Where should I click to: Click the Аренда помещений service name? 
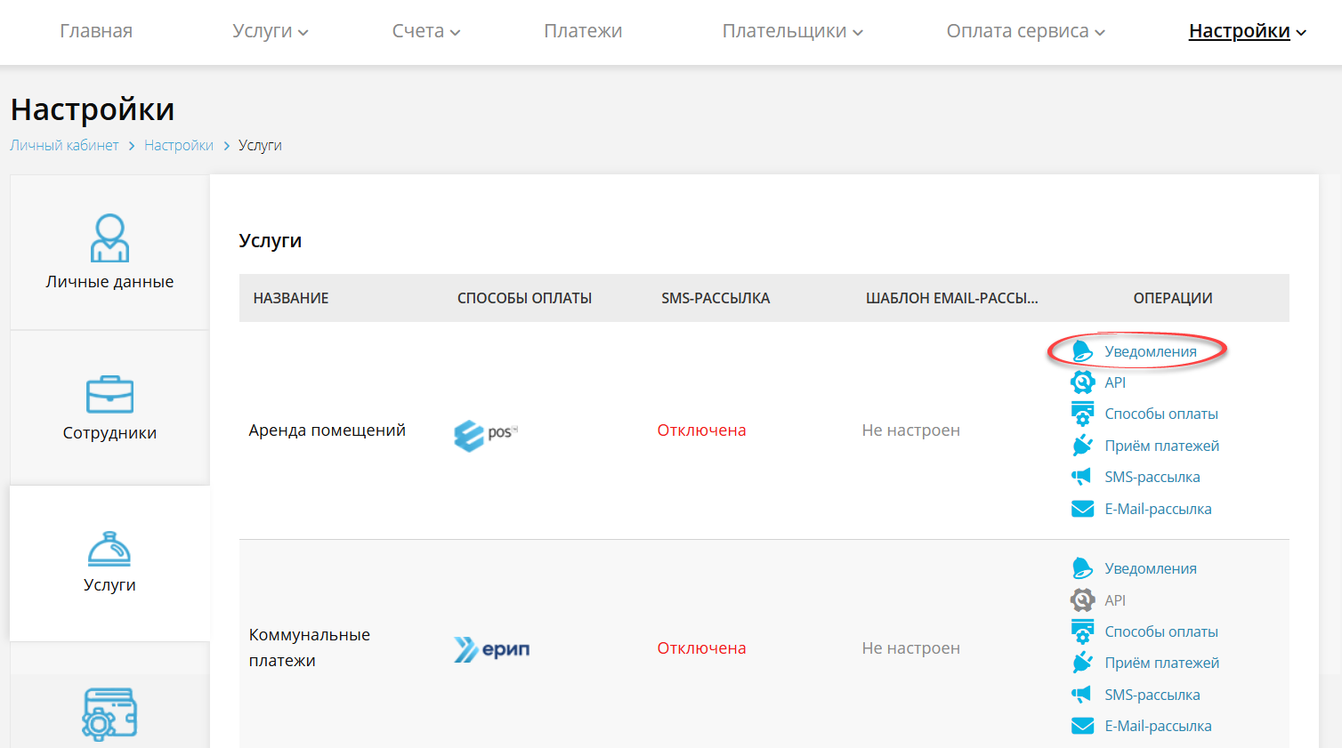(327, 430)
